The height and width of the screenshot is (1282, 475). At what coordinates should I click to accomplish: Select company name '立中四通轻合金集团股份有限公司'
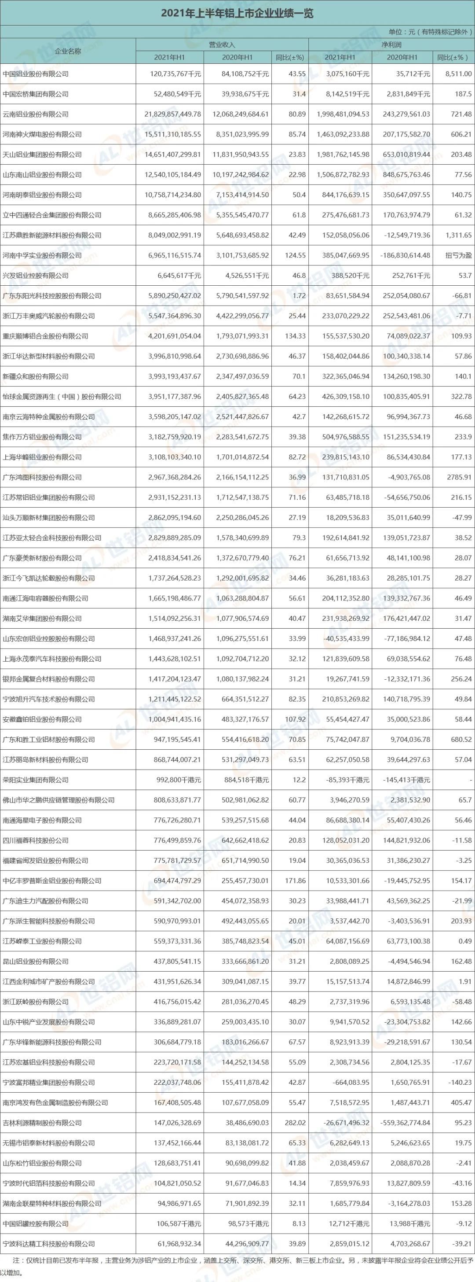point(52,215)
